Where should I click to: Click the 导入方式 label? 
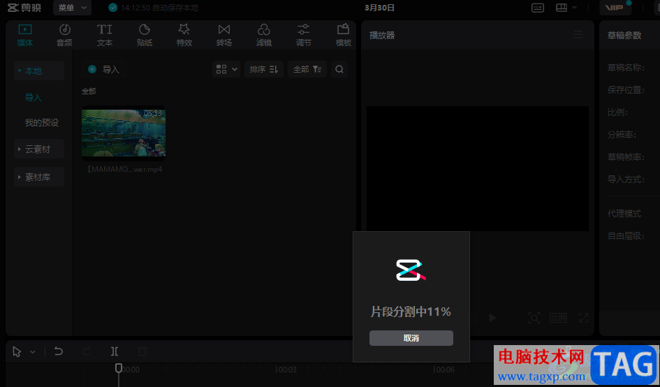tap(626, 180)
